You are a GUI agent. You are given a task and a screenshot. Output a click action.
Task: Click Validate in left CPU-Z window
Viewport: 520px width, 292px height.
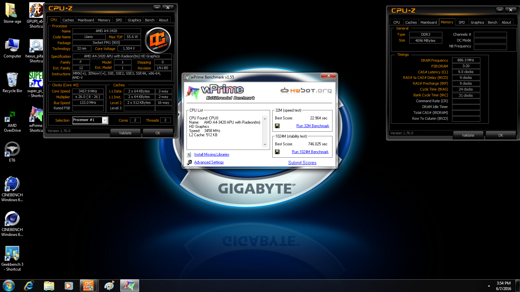125,133
